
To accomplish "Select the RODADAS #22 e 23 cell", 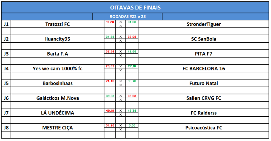I will (128, 17).
